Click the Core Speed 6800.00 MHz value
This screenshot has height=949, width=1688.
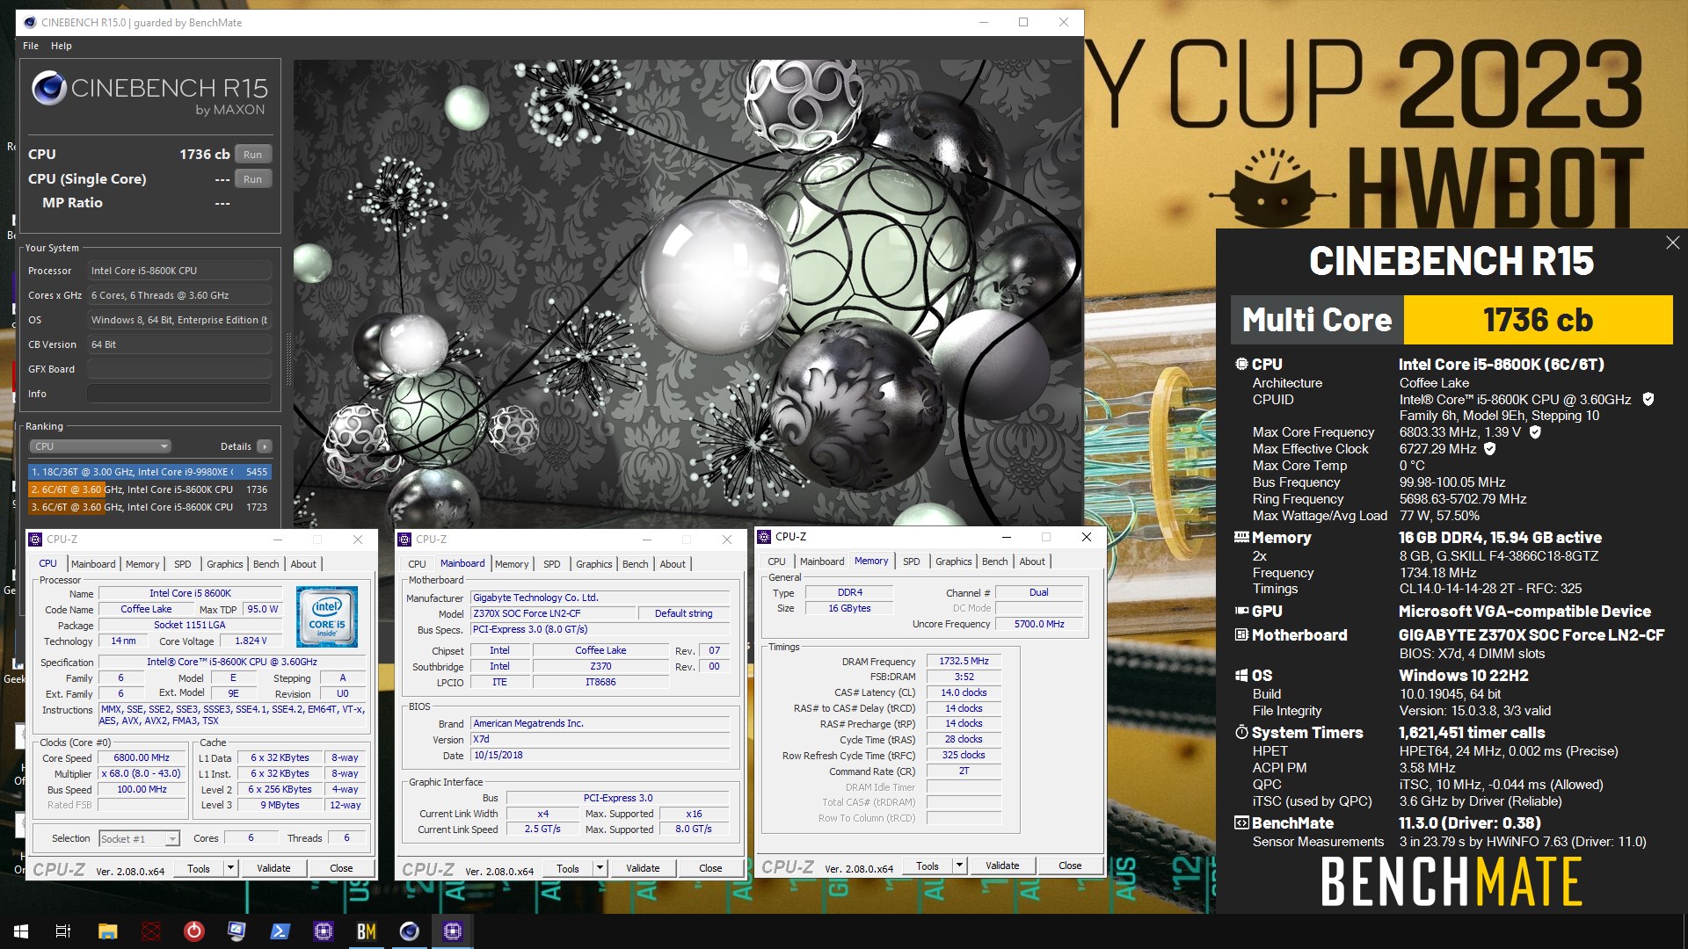142,758
